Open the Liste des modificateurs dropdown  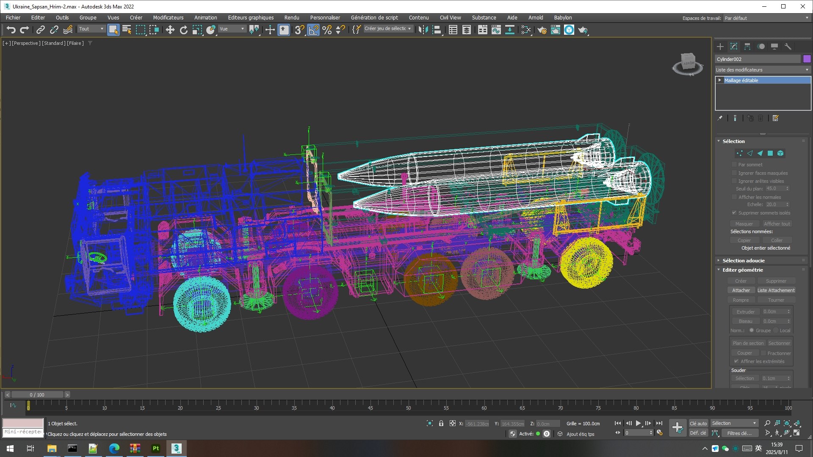(762, 70)
